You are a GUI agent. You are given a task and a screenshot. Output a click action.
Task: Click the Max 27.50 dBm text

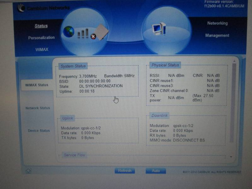point(203,98)
